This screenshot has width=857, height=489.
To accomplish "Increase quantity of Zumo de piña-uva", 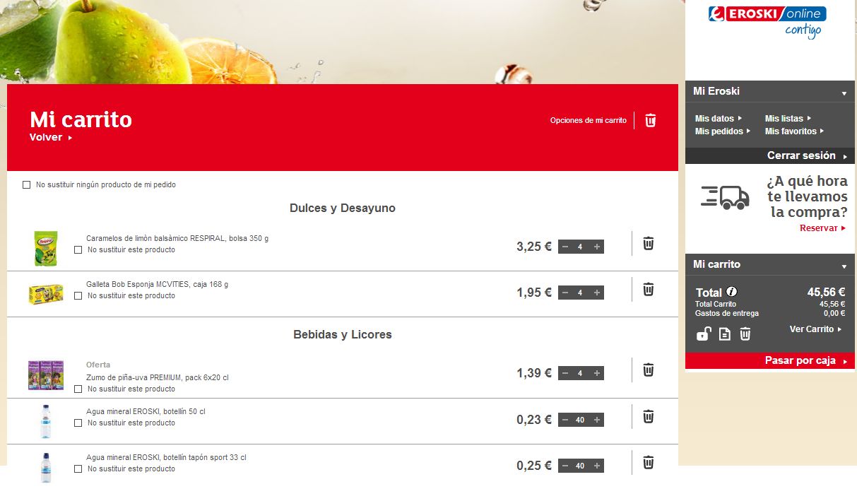I will point(597,373).
